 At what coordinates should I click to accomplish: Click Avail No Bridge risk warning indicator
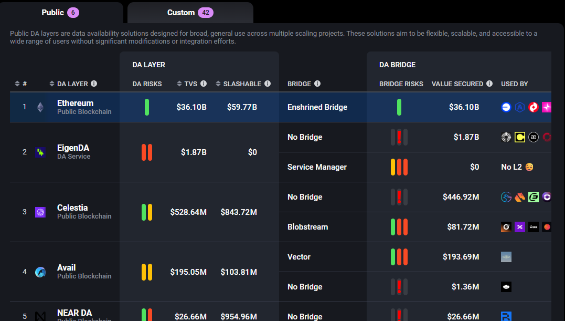(399, 287)
